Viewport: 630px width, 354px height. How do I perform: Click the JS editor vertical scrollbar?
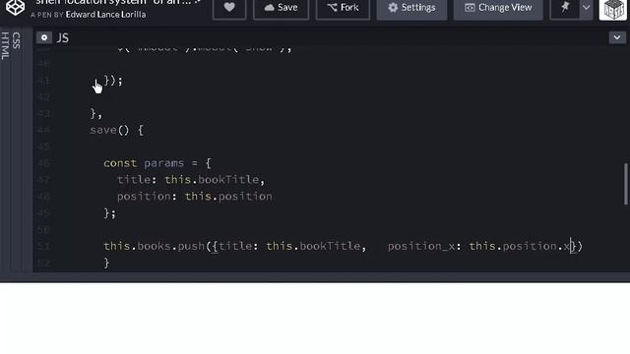[x=625, y=184]
